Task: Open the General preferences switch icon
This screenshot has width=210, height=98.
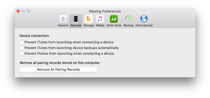Action: pyautogui.click(x=63, y=19)
